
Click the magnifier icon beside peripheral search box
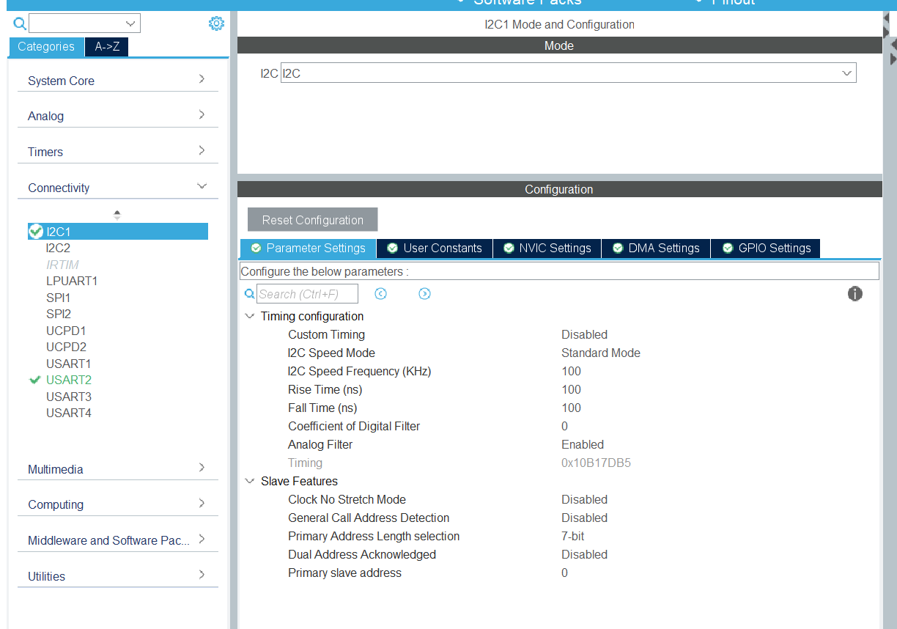[20, 23]
